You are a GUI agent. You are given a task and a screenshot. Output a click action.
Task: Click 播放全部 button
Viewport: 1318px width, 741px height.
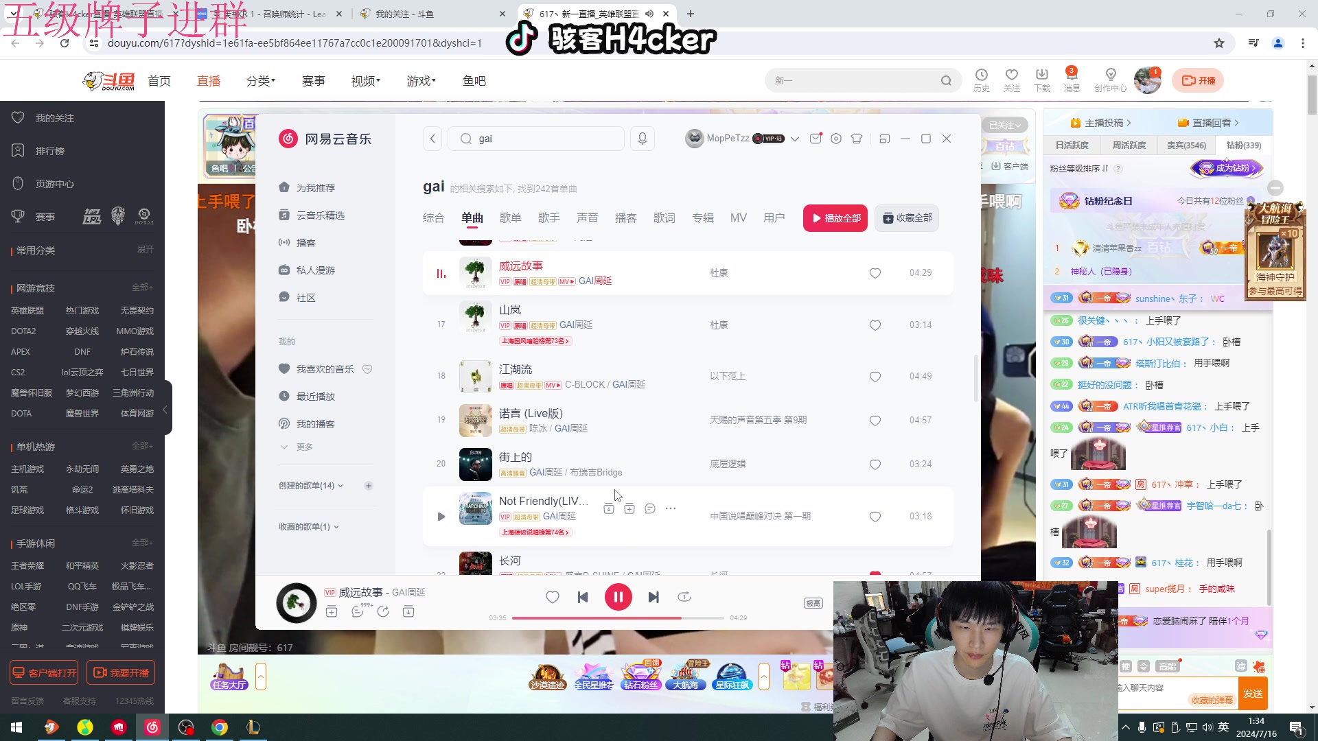pyautogui.click(x=835, y=218)
